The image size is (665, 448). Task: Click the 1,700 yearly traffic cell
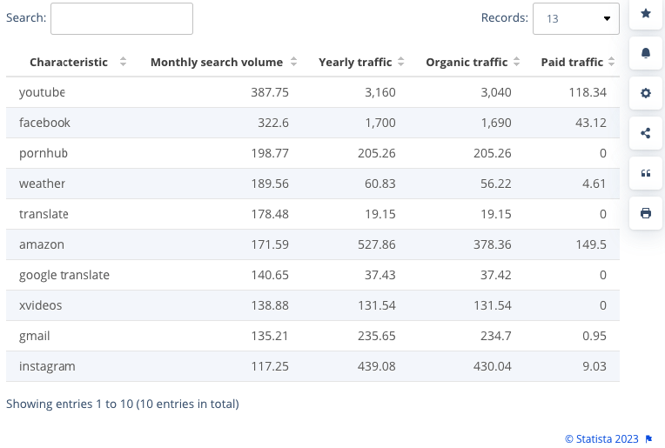coord(380,123)
